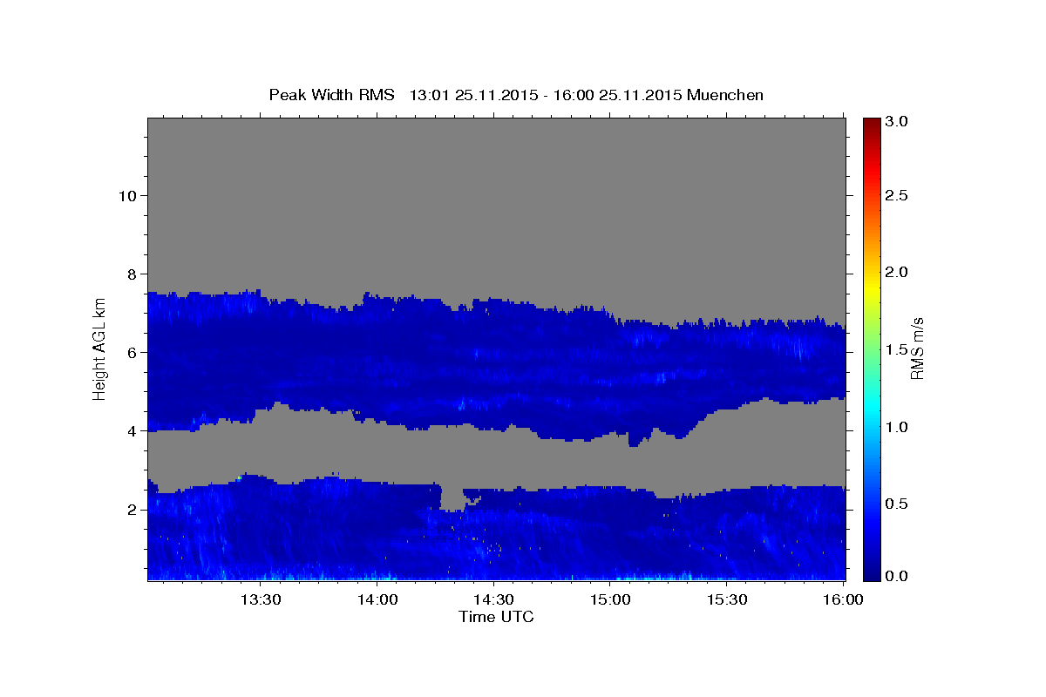Click the height axis label 6
This screenshot has width=1046, height=697.
131,352
